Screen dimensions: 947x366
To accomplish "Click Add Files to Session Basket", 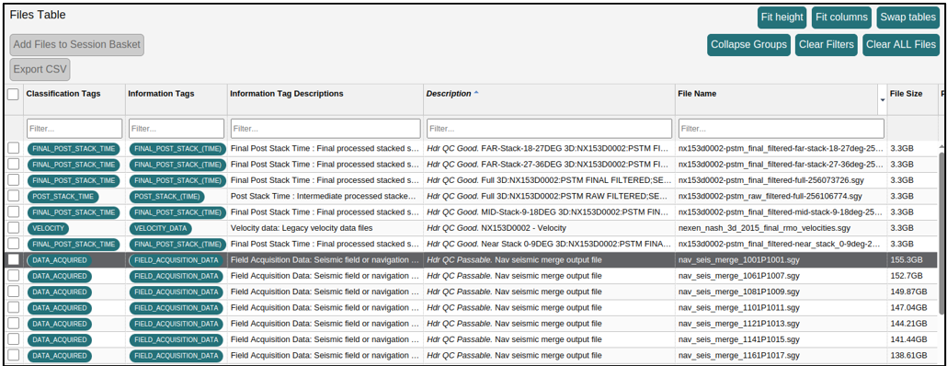I will tap(76, 45).
